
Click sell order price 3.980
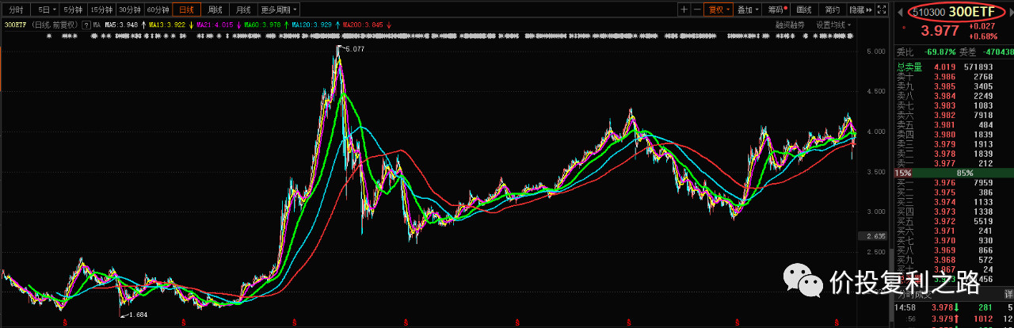[944, 135]
